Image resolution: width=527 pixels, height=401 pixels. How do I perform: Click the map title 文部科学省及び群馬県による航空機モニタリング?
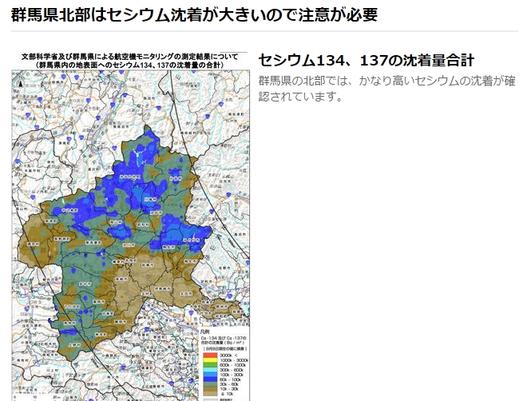(130, 57)
